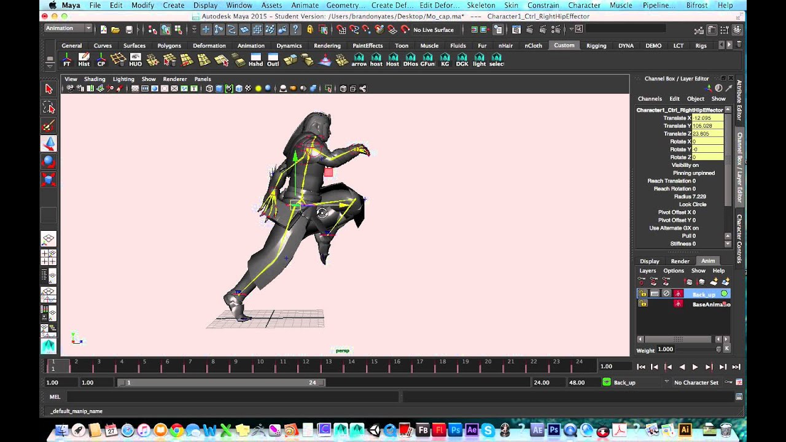Image resolution: width=786 pixels, height=442 pixels.
Task: Go to start of playback range
Action: coord(641,366)
